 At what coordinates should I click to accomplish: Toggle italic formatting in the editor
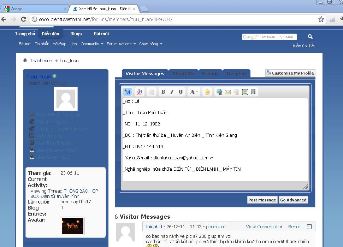coord(172,92)
